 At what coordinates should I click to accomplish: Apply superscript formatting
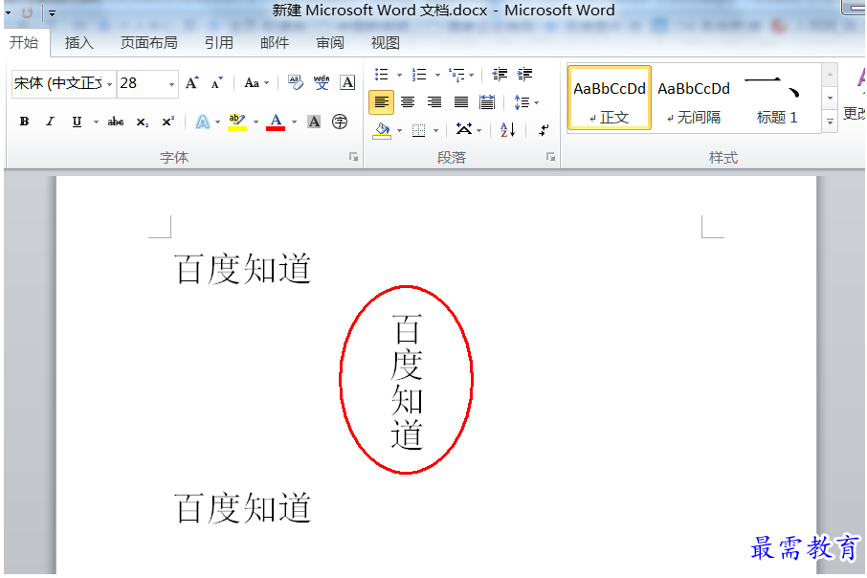point(168,122)
